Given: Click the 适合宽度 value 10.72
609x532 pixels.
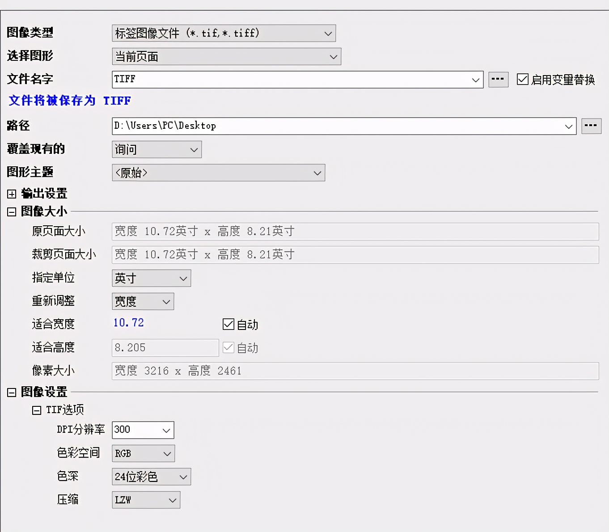Looking at the screenshot, I should pos(129,323).
